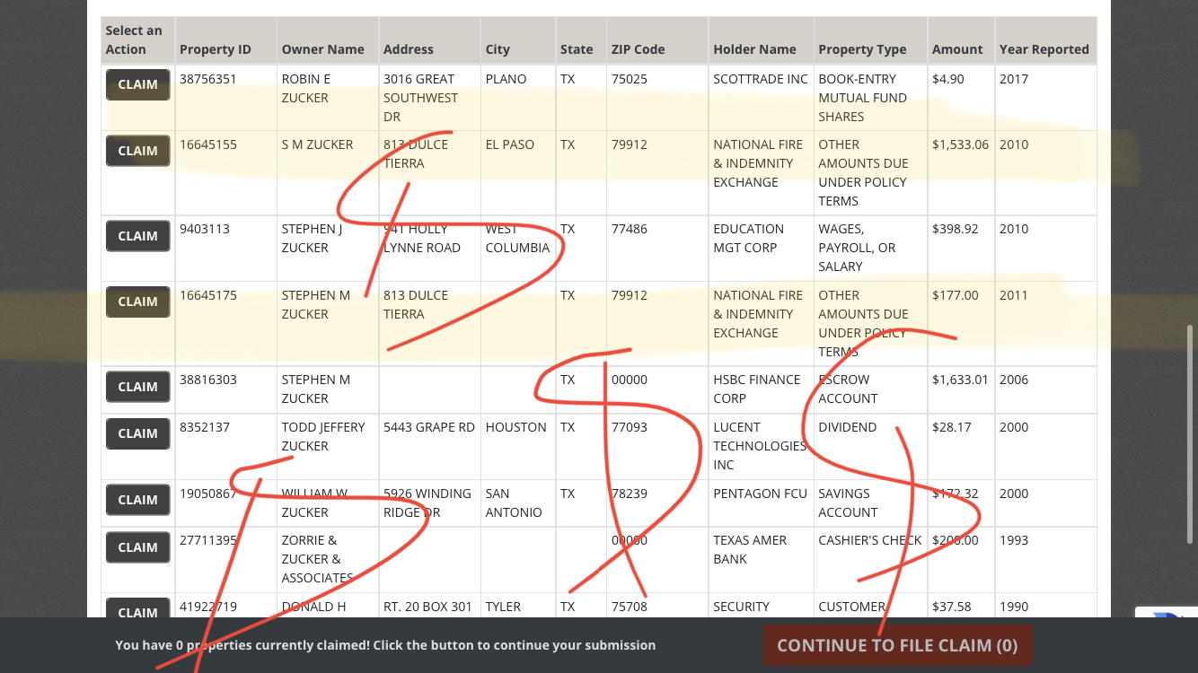This screenshot has height=673, width=1198.
Task: Click address 3016 GREAT SOUTHWEST DR
Action: click(420, 98)
